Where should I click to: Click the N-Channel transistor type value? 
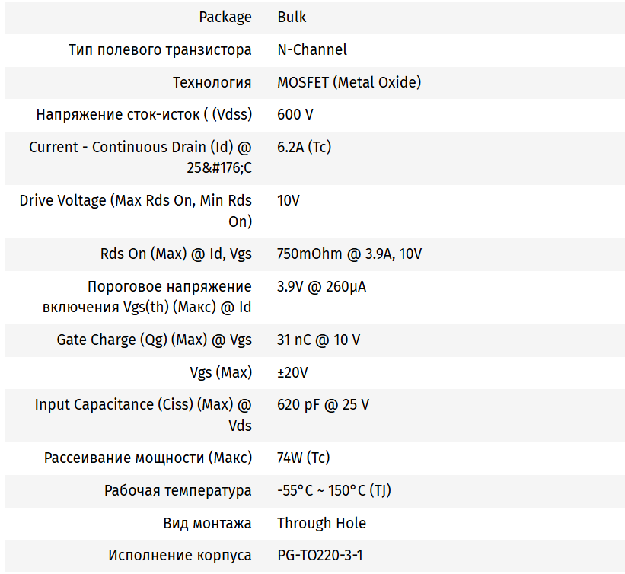tap(311, 49)
